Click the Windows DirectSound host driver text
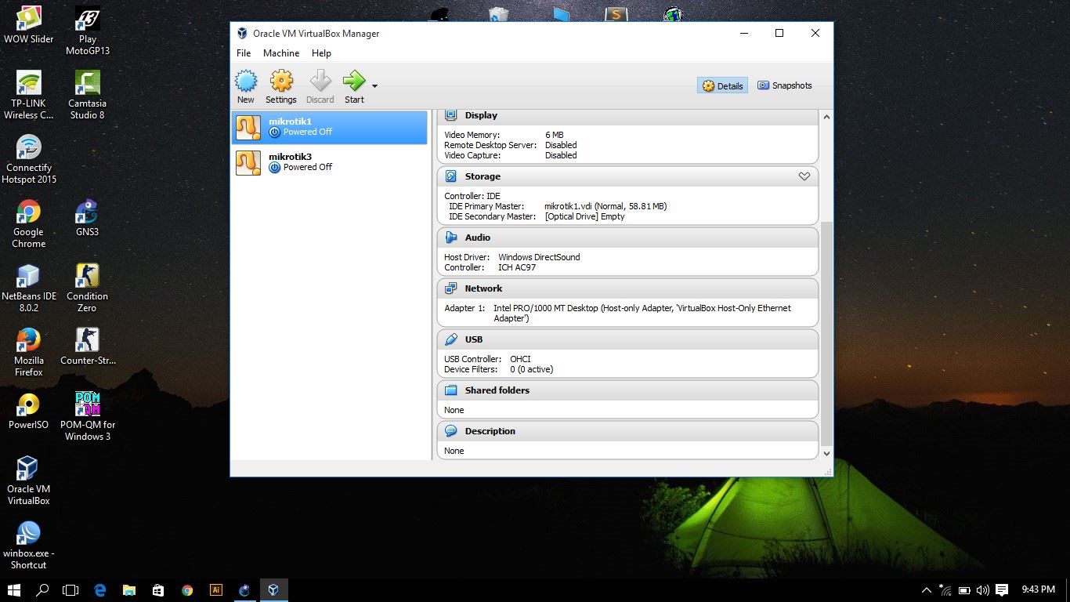 coord(539,257)
